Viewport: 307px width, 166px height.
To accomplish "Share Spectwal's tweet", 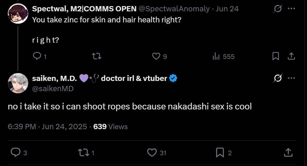I will coord(291,56).
